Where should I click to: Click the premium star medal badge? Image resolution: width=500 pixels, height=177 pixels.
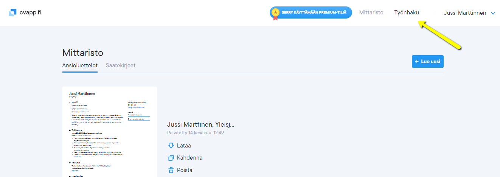(275, 13)
